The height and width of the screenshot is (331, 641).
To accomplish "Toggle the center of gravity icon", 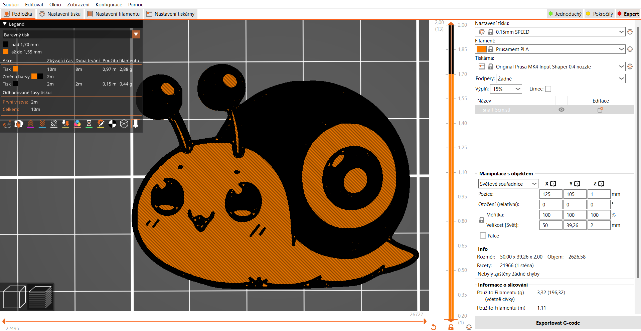I will [112, 124].
